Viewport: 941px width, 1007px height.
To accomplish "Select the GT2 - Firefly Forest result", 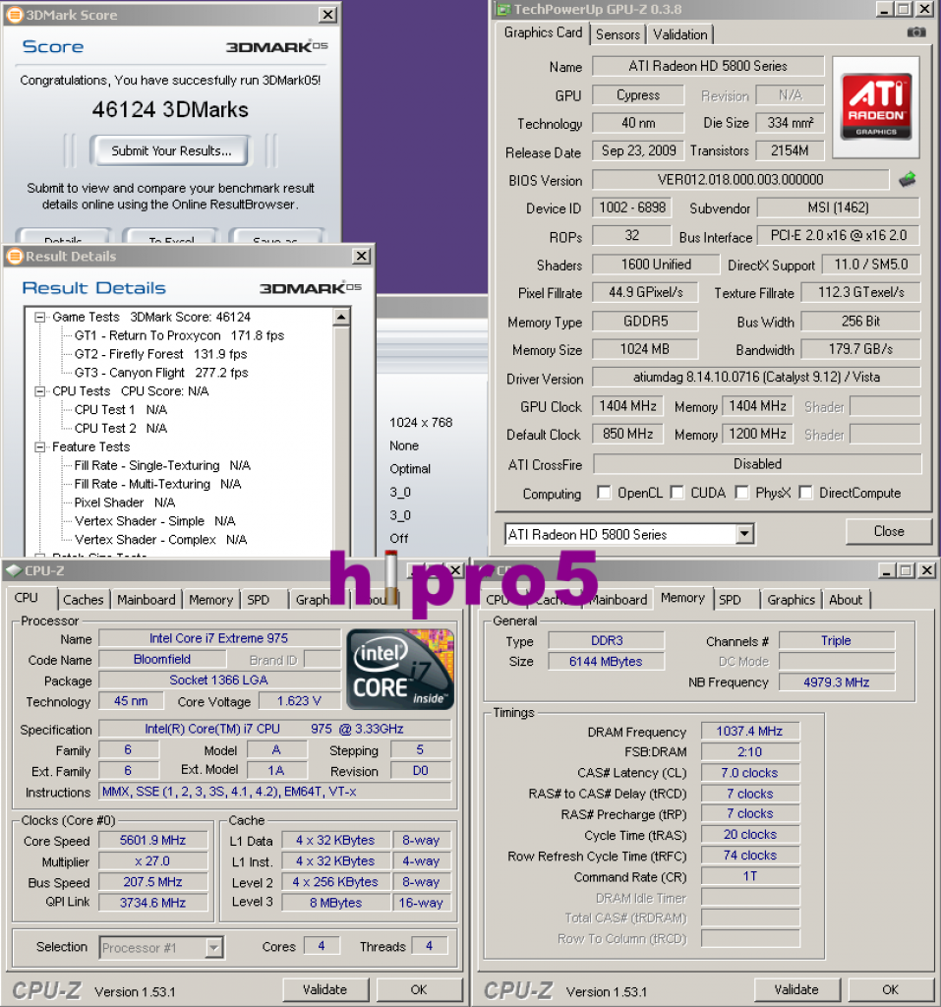I will coord(160,354).
